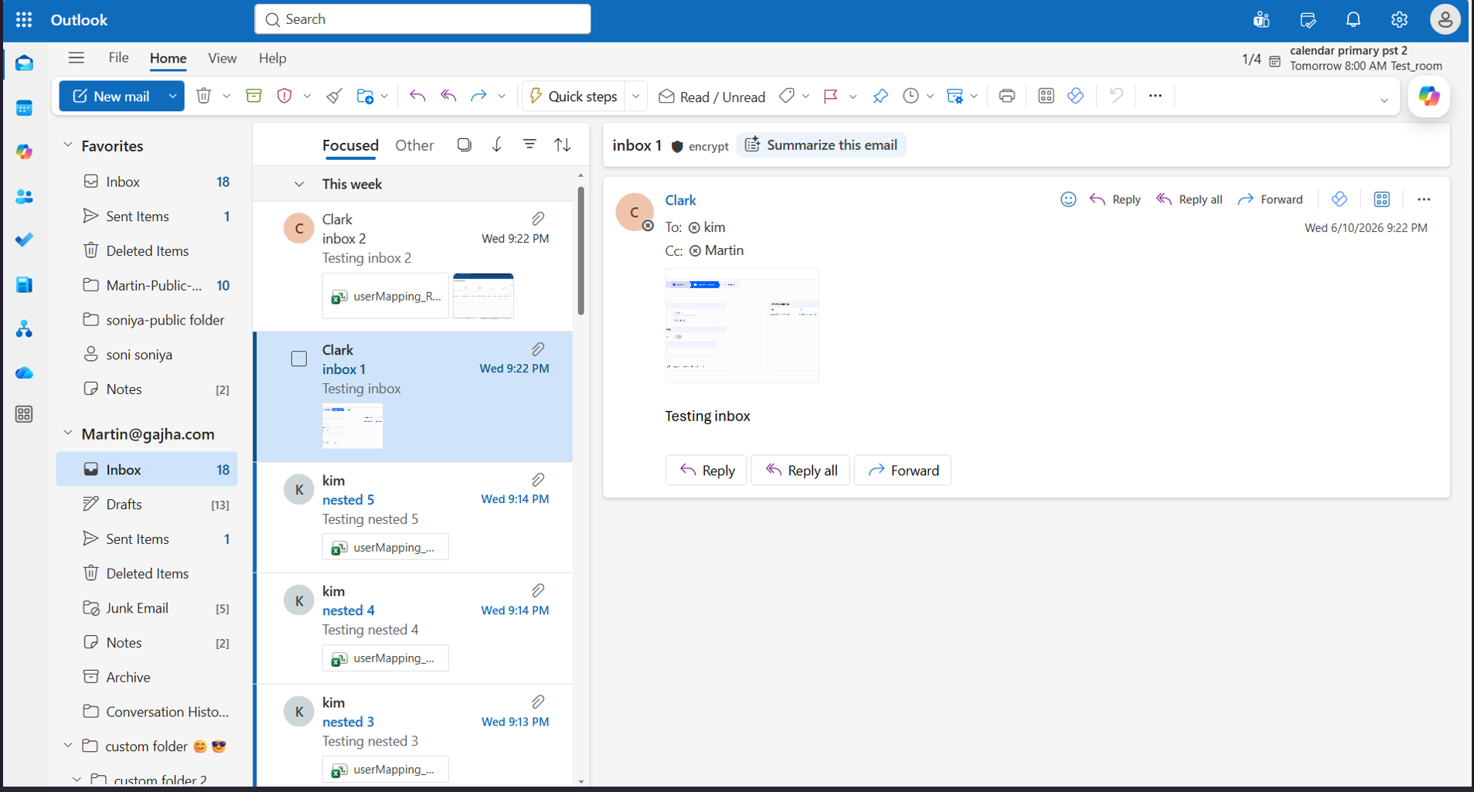Open Settings gear in header
Image resolution: width=1474 pixels, height=792 pixels.
click(1399, 20)
